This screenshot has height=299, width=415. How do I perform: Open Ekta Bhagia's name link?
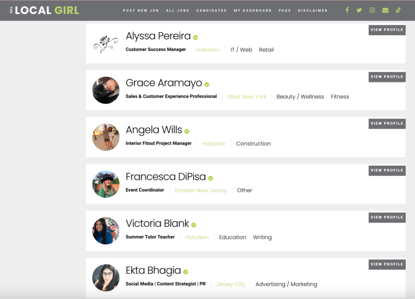tap(153, 270)
